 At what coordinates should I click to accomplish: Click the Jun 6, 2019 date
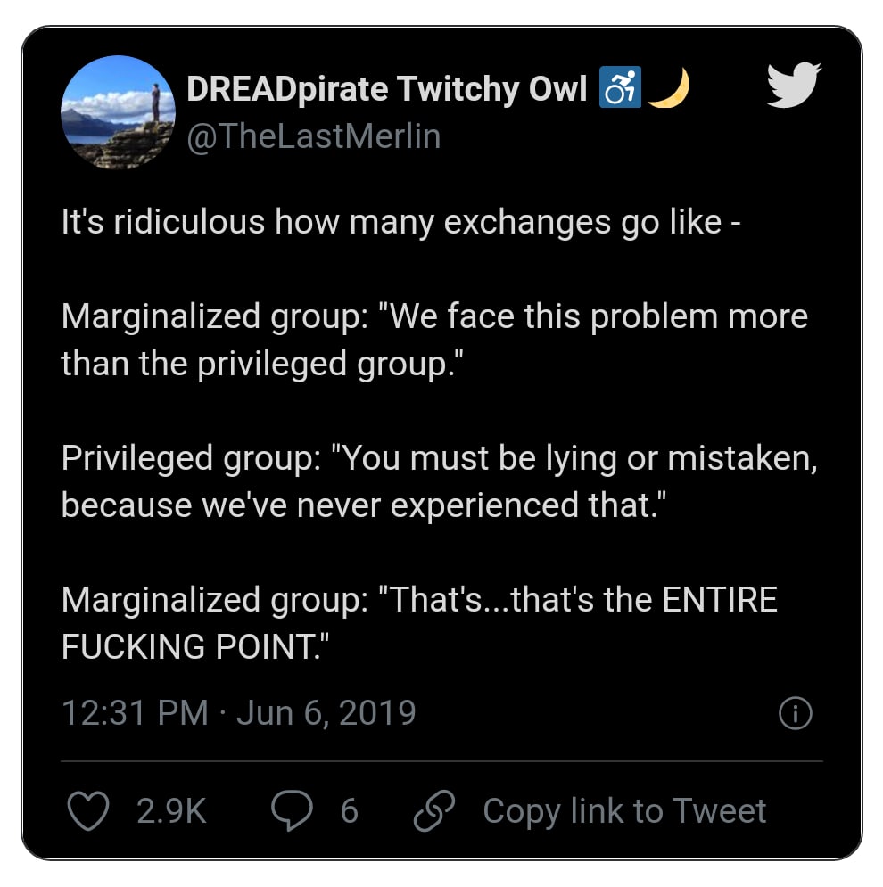click(326, 713)
